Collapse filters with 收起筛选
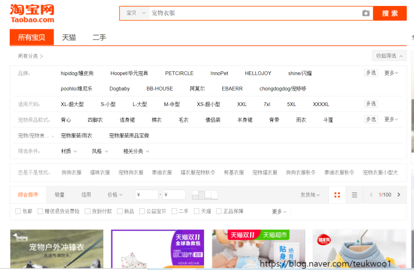Viewport: 414px width, 270px height. (x=389, y=56)
